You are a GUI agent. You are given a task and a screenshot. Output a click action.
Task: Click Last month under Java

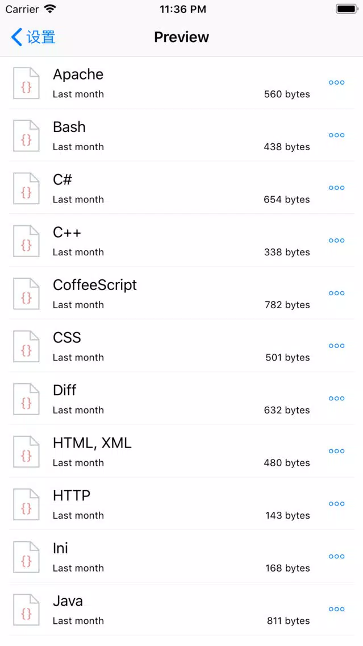78,621
